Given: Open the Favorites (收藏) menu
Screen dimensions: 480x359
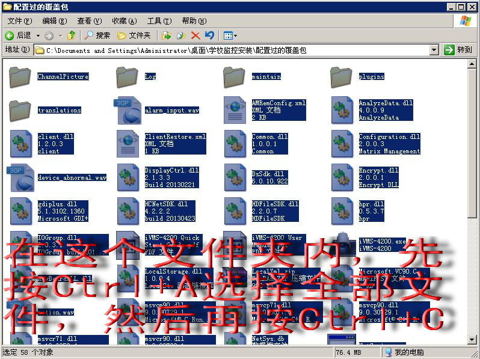Looking at the screenshot, I should pyautogui.click(x=125, y=21).
